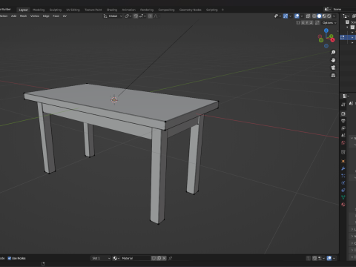Click the blue Z axis gizmo ball
The image size is (356, 267).
point(326,30)
